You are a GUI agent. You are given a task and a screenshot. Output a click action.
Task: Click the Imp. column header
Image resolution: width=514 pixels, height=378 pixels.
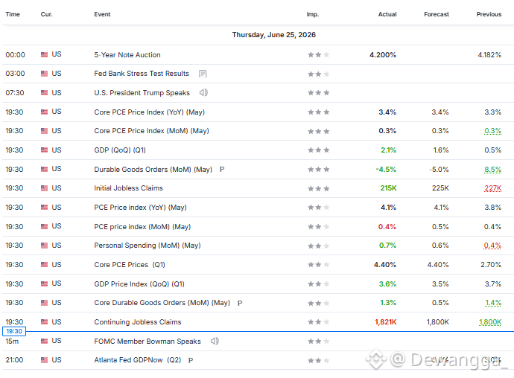(313, 14)
